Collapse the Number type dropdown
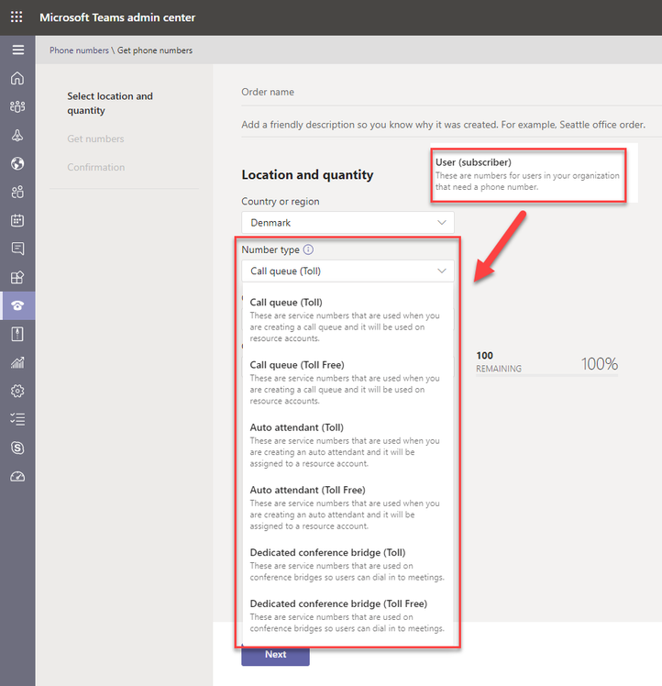This screenshot has height=686, width=662. (x=348, y=271)
